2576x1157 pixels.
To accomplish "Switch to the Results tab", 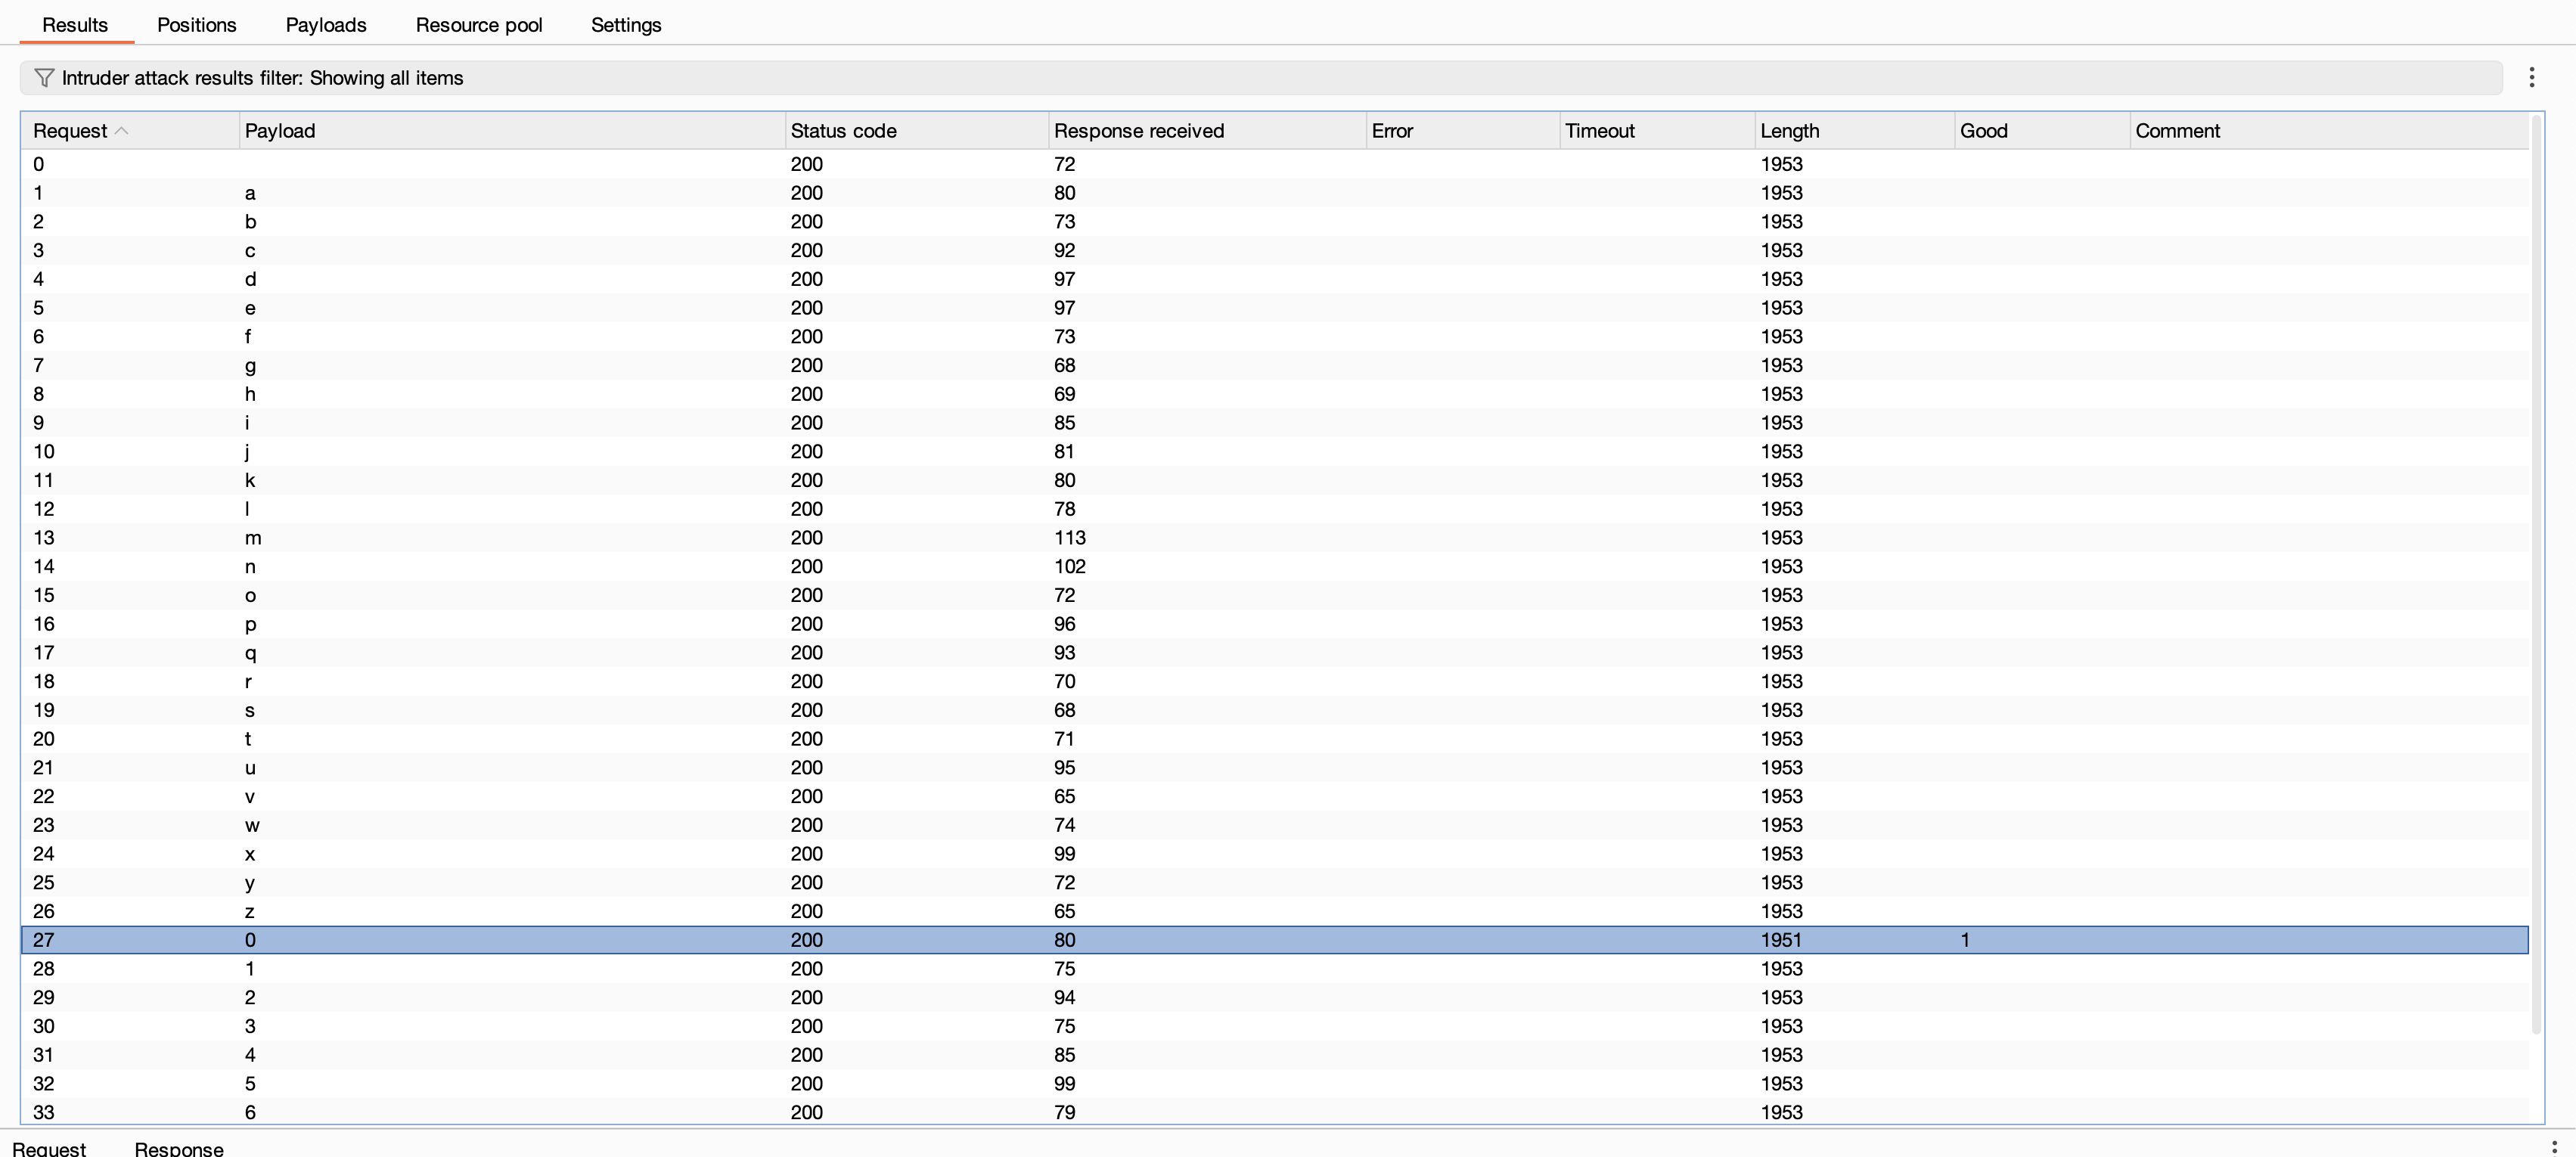I will pos(75,25).
